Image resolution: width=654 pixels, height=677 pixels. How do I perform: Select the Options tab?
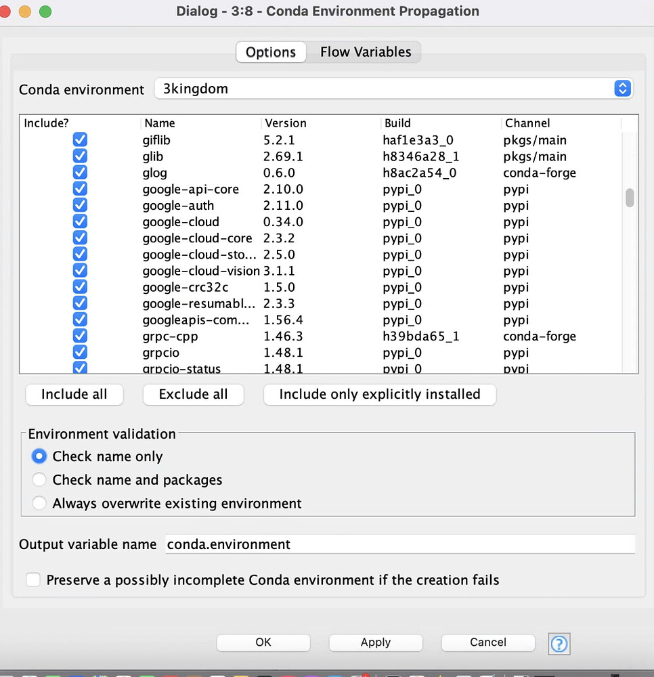(x=270, y=51)
